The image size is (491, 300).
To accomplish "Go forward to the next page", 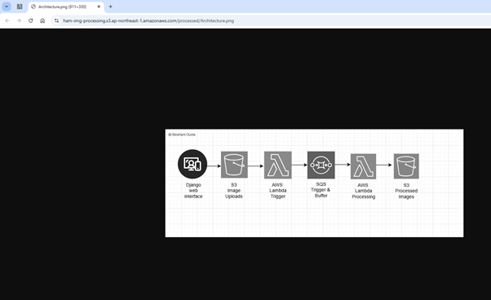I will [x=19, y=20].
